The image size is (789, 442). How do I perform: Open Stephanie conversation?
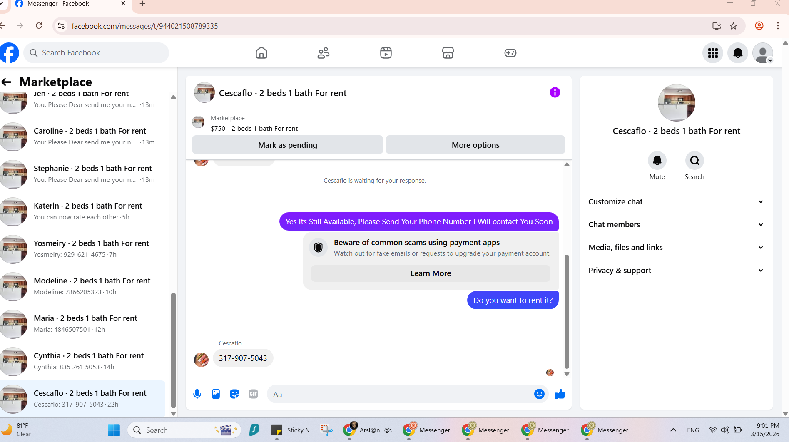coord(83,174)
